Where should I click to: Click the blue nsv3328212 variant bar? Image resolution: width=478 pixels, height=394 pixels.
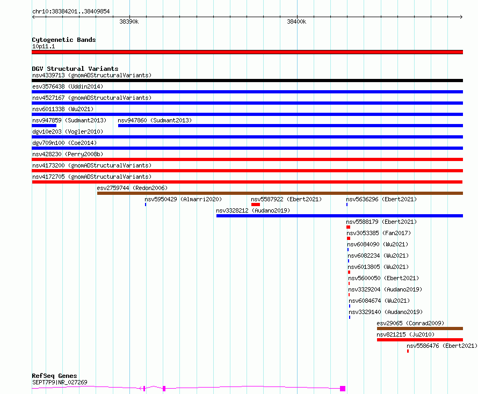coord(339,216)
